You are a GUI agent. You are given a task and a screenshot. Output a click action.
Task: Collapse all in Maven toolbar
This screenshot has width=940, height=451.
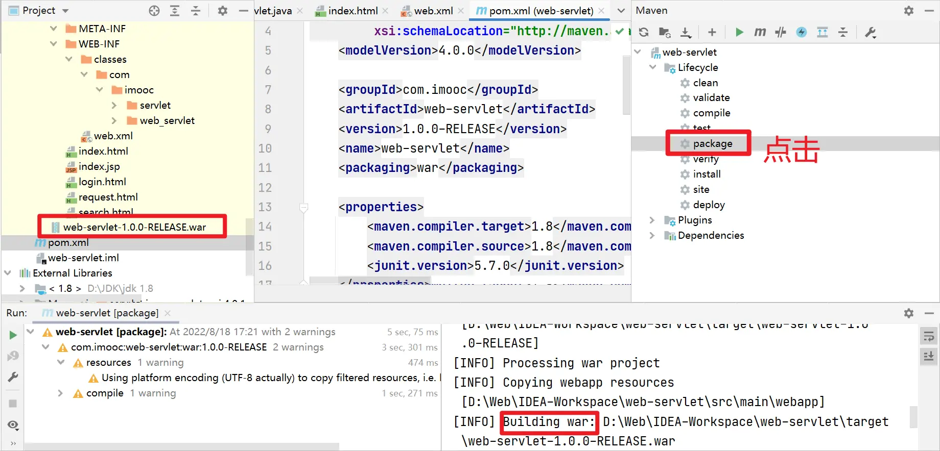[843, 32]
